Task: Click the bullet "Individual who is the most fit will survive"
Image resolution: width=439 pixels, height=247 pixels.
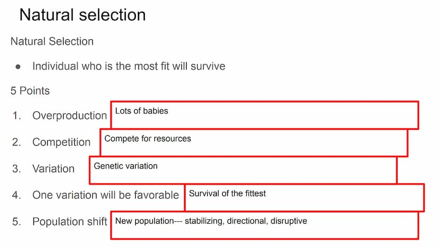Action: click(129, 66)
